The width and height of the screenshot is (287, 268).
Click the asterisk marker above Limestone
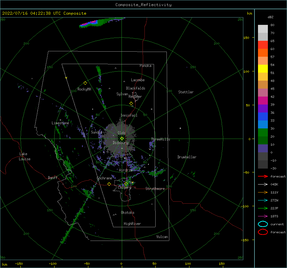click(x=60, y=120)
